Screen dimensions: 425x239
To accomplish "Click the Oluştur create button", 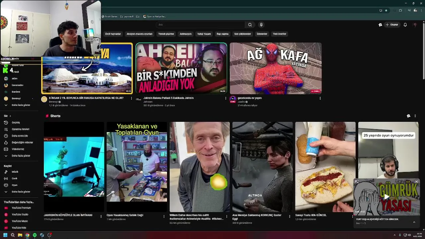I will click(392, 25).
